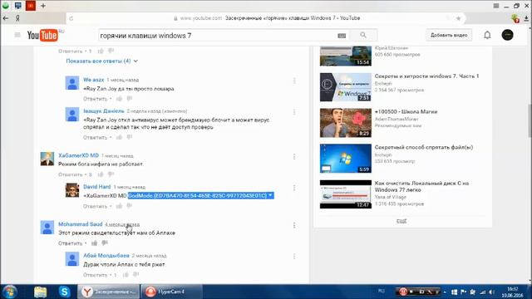Open the secret file-hiding video thumbnail
Viewport: 532px width, 299px height.
pos(346,159)
